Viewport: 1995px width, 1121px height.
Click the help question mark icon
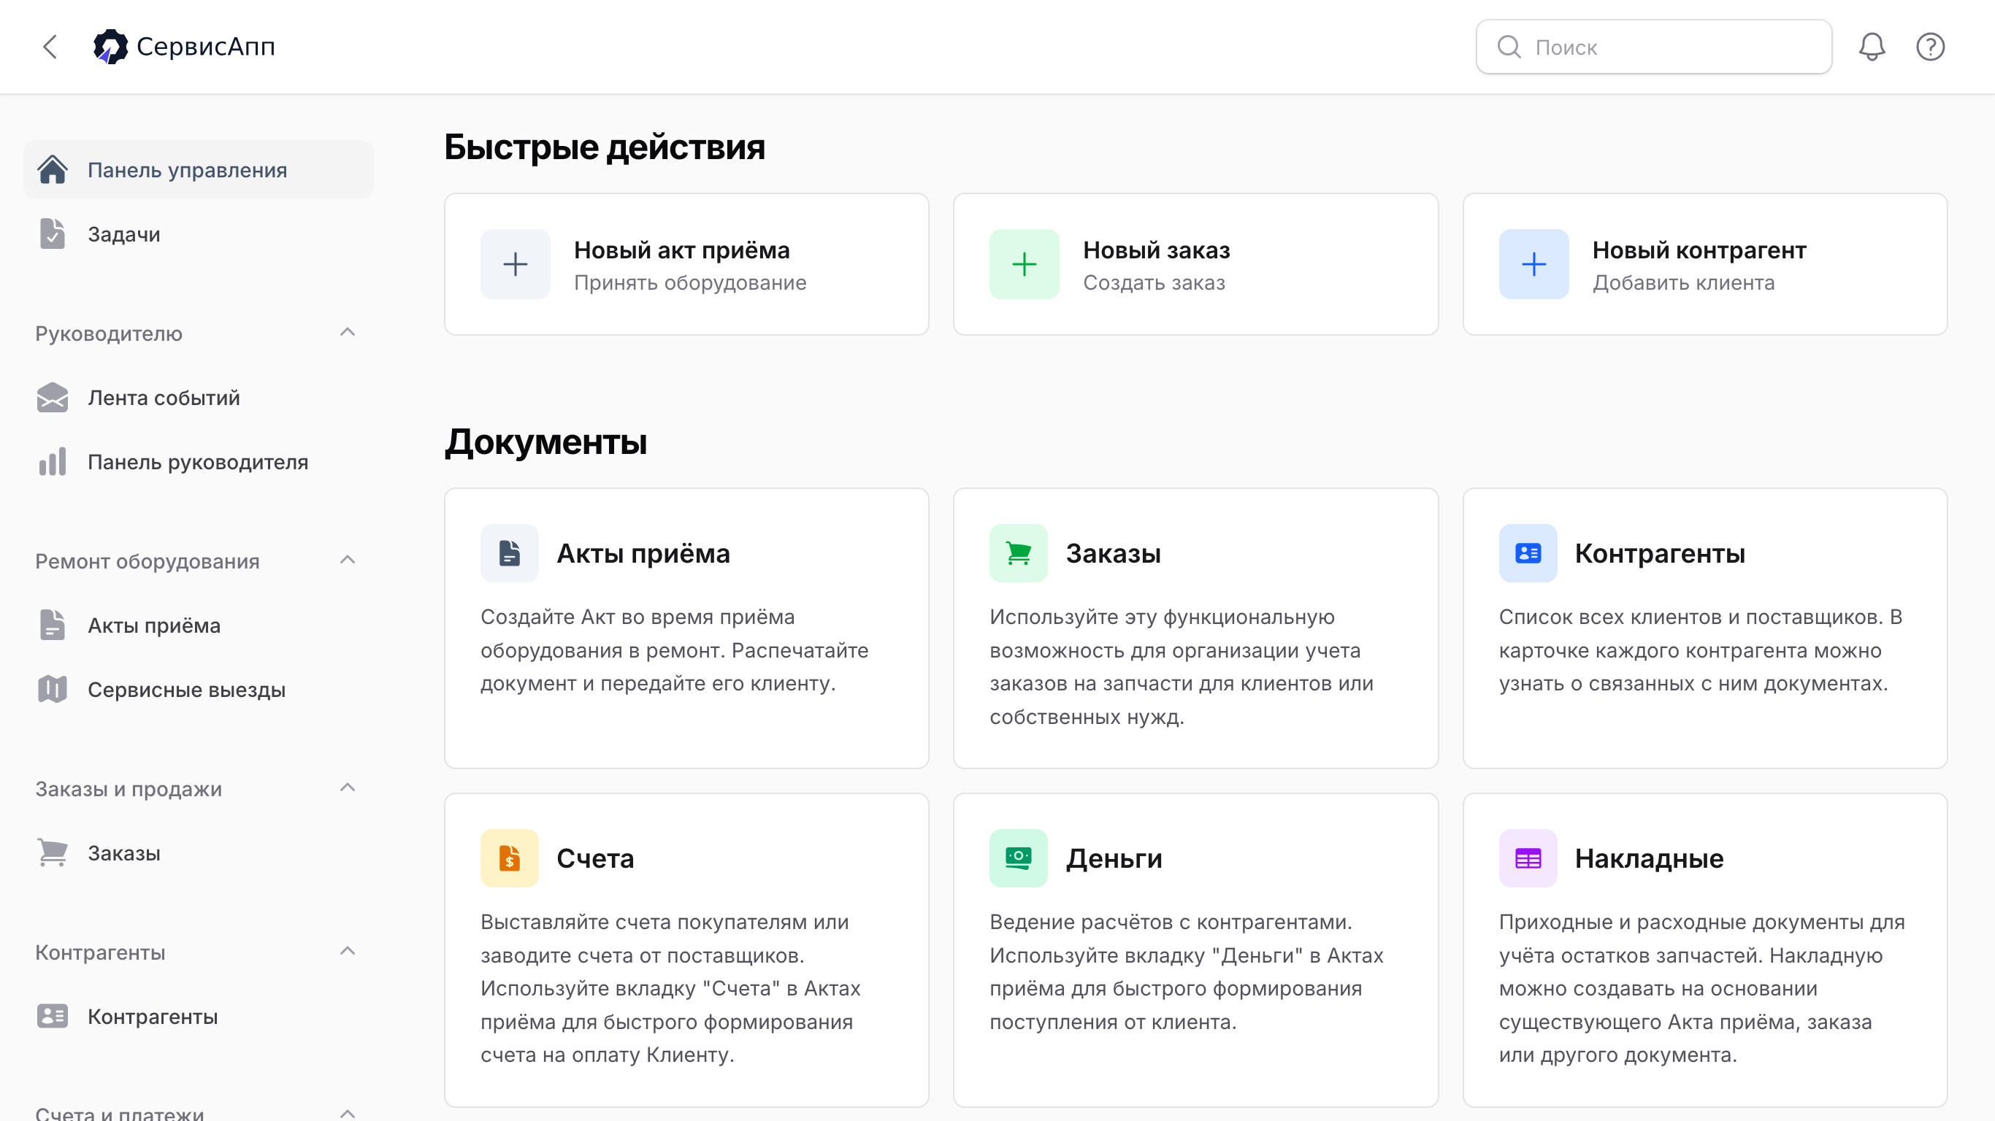1930,47
